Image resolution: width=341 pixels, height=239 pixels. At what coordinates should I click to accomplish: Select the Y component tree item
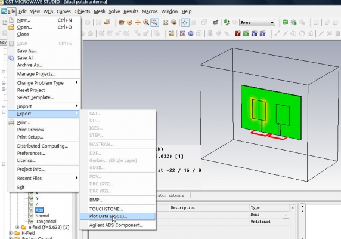pos(37,198)
